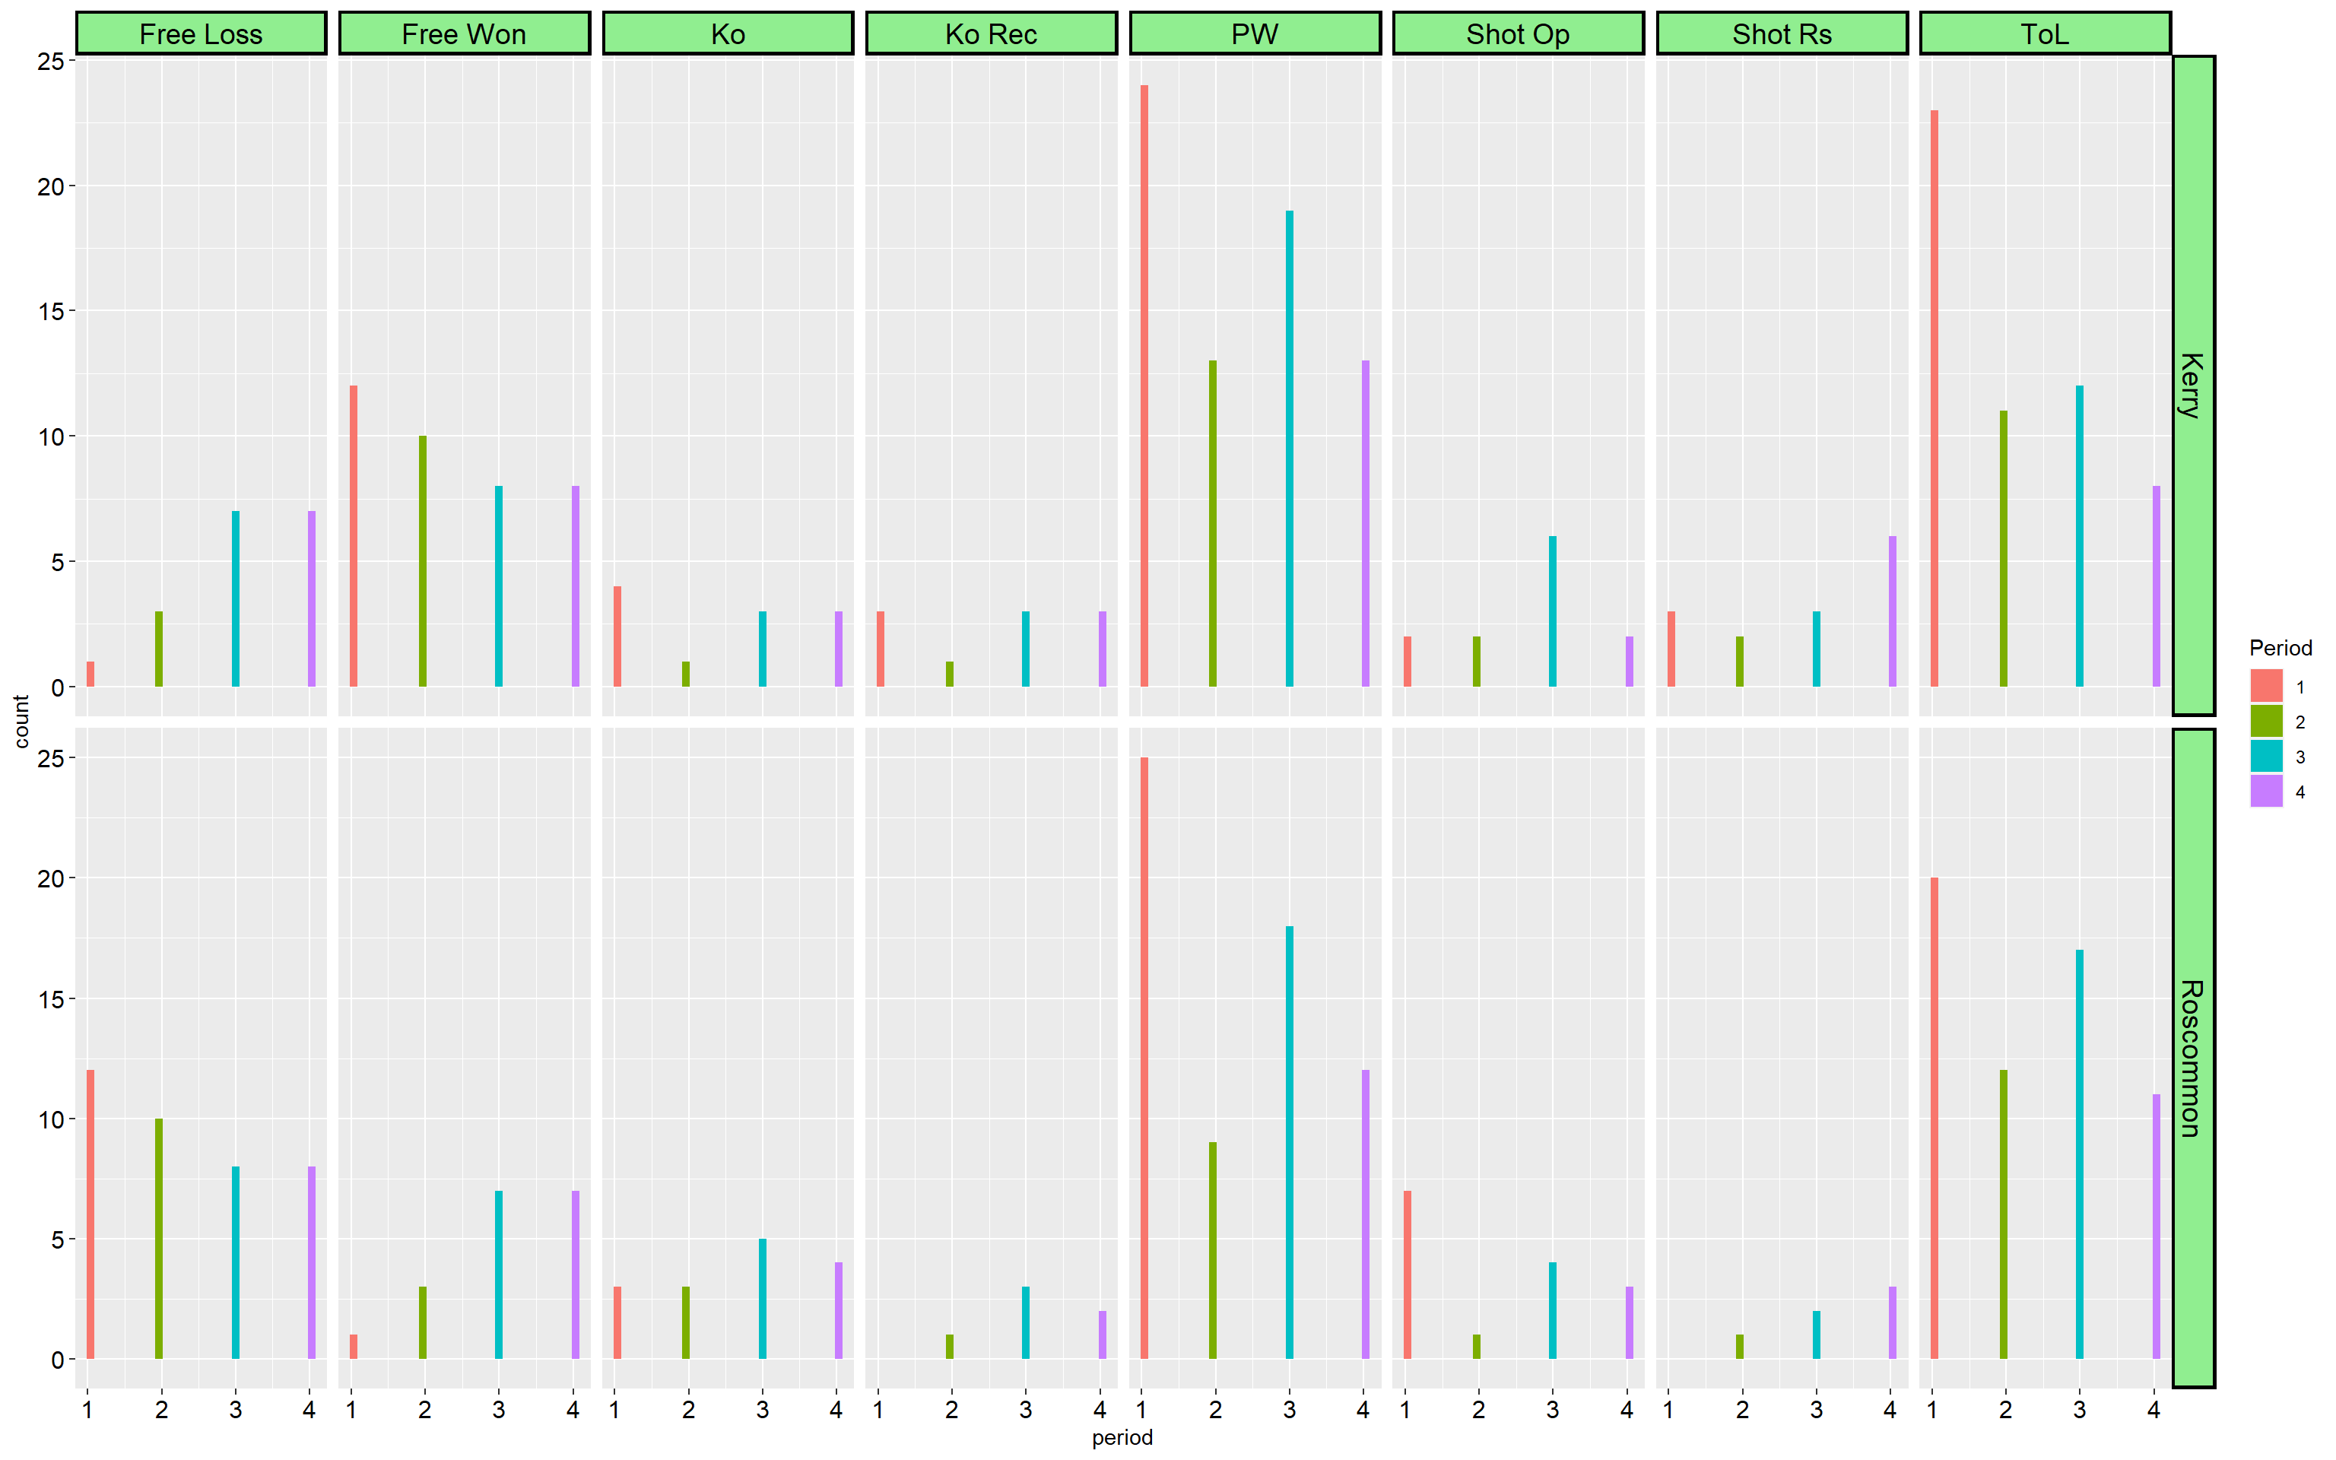
Task: Click Roscommon ToL period 3 teal bar
Action: point(2079,1154)
